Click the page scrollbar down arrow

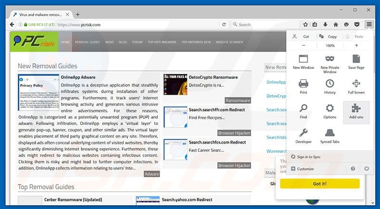click(372, 203)
